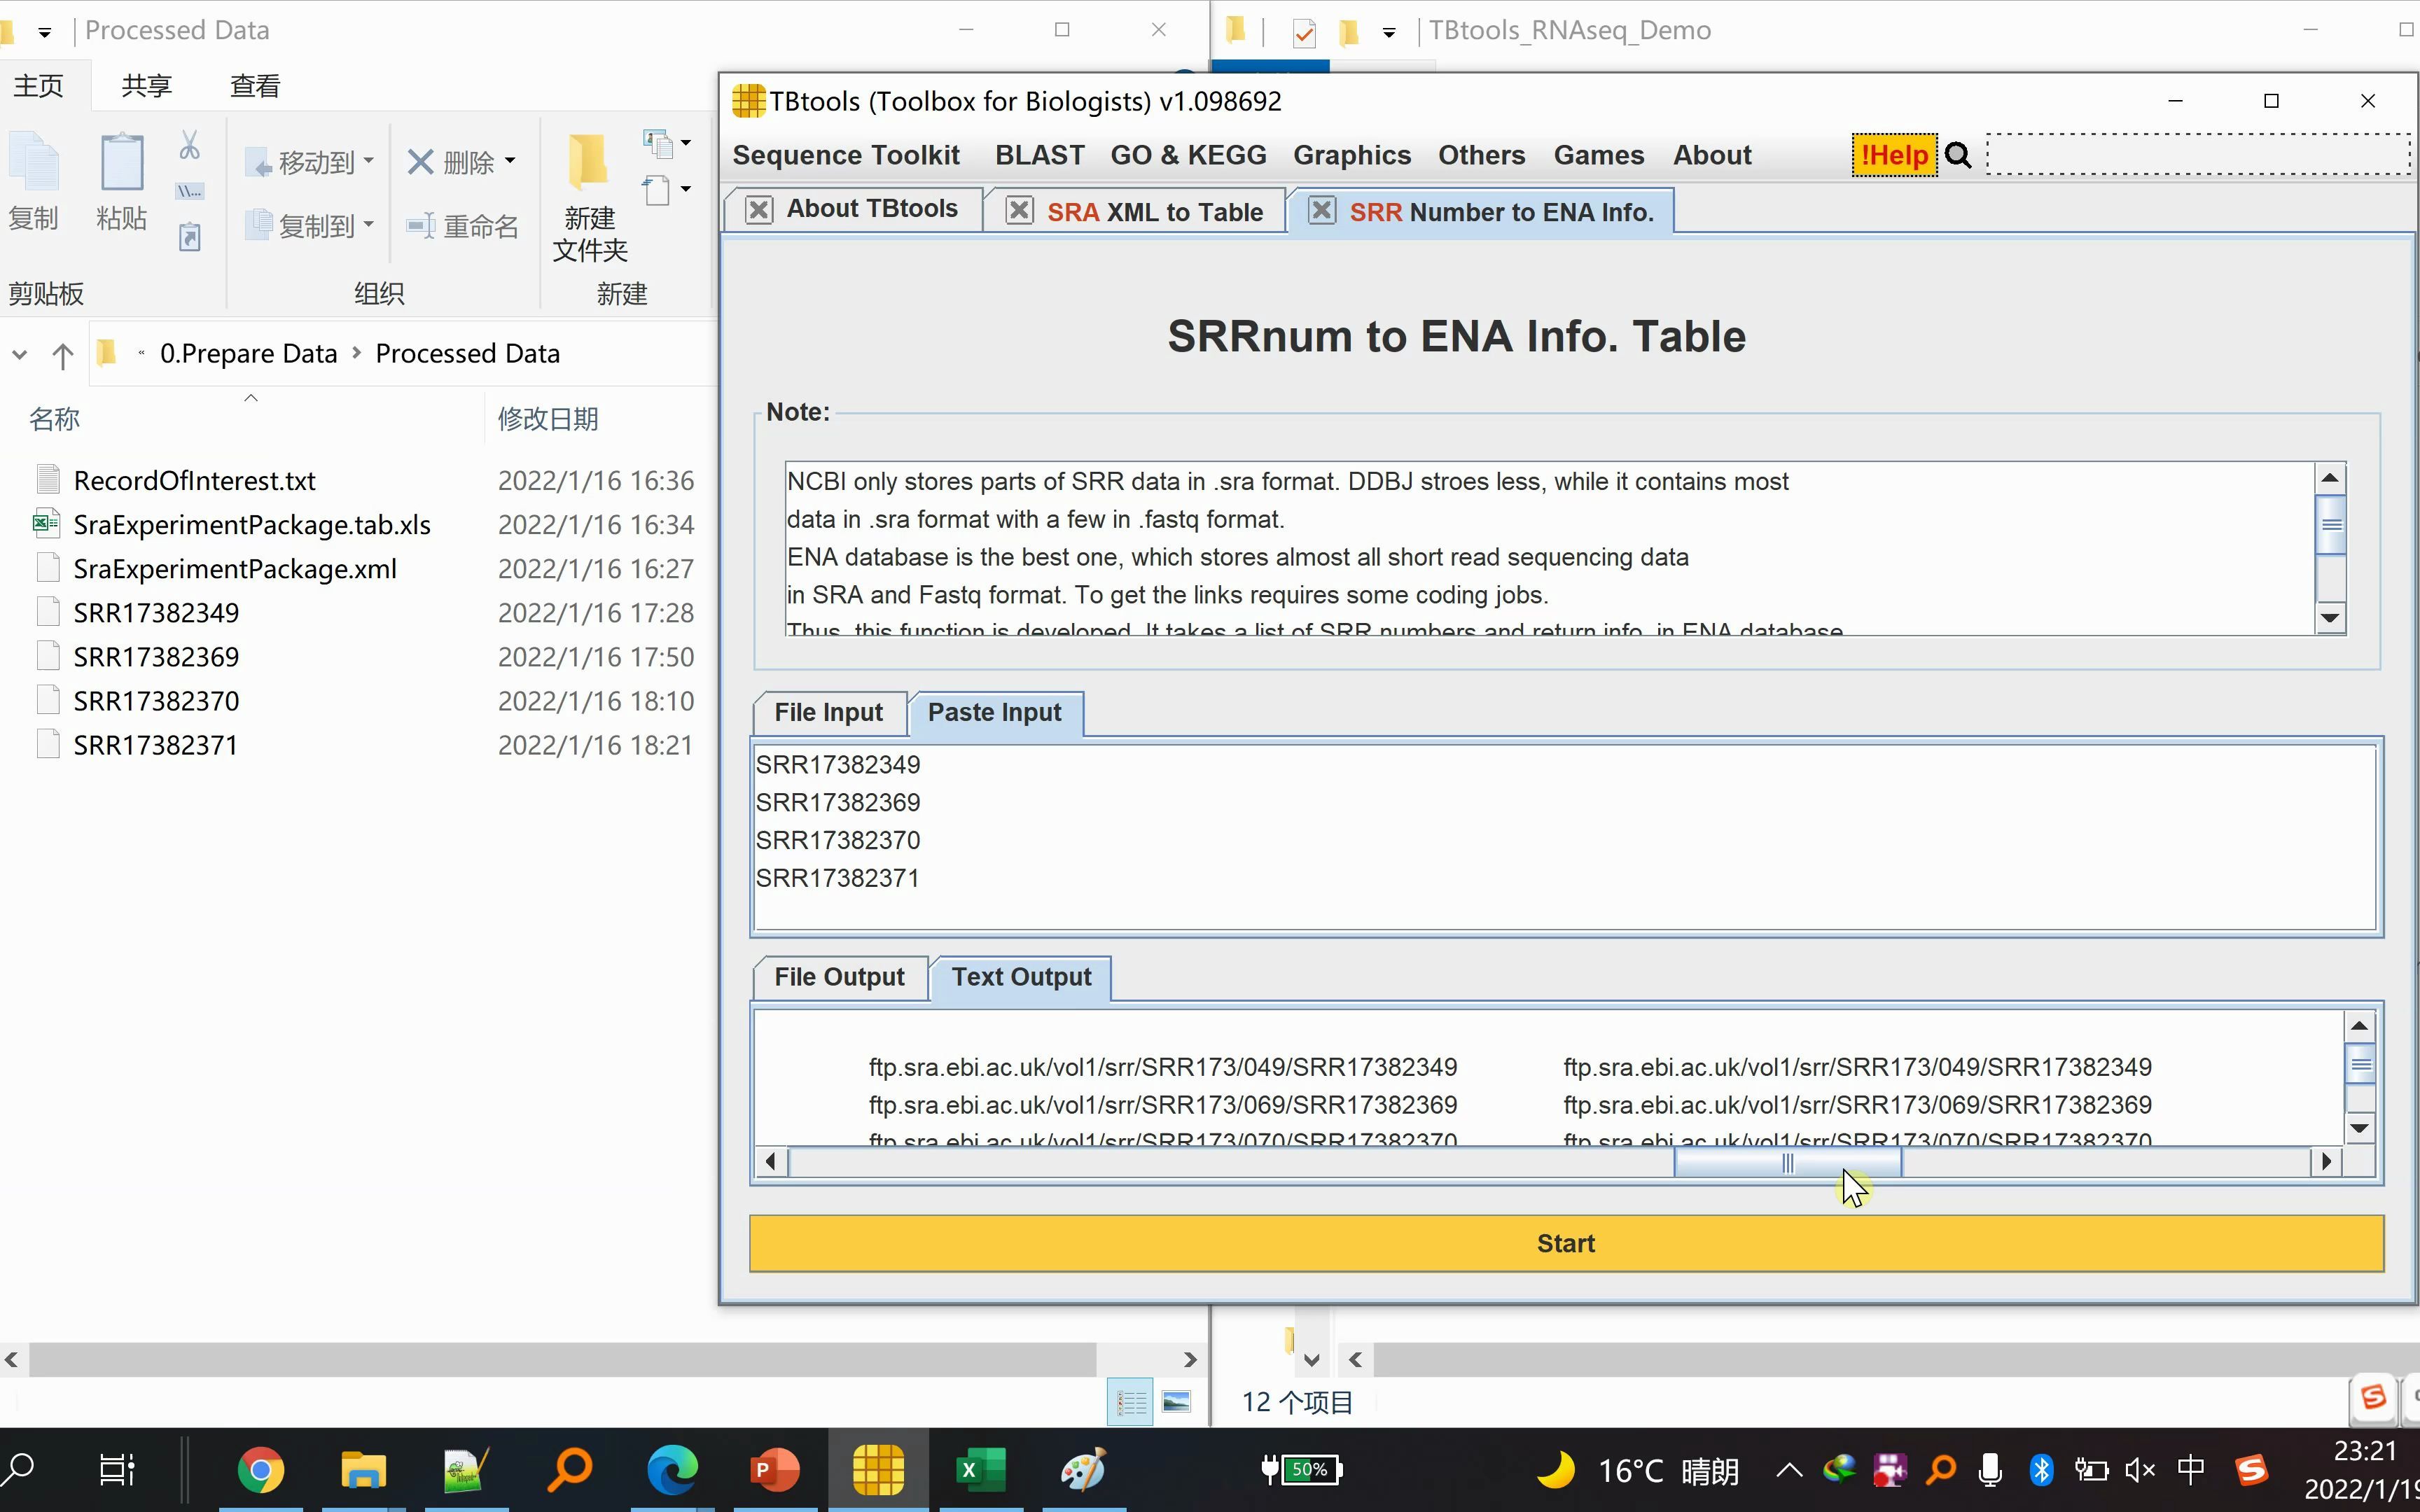Expand hidden icons in the system tray
The height and width of the screenshot is (1512, 2420).
coord(1789,1470)
